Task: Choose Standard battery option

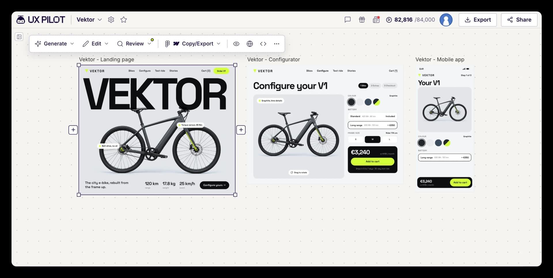Action: 372,116
